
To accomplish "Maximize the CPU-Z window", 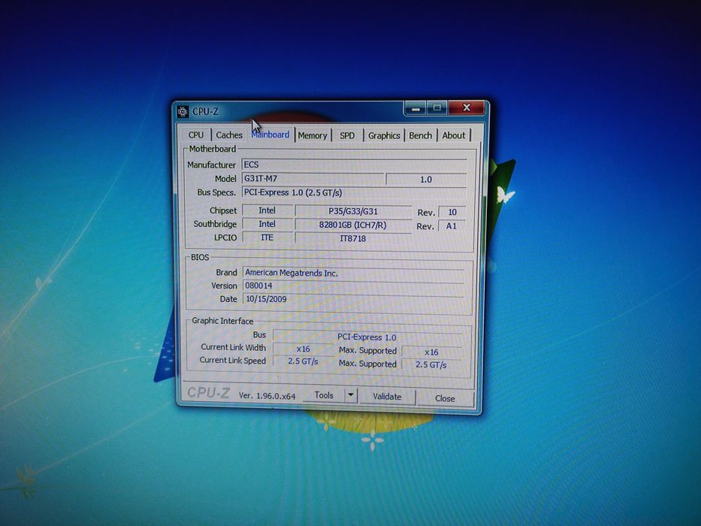I will point(437,107).
